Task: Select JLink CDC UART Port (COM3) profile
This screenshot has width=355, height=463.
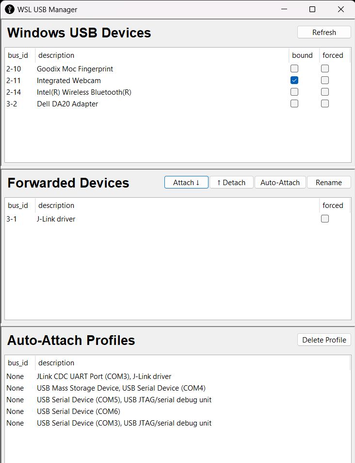Action: (178, 377)
